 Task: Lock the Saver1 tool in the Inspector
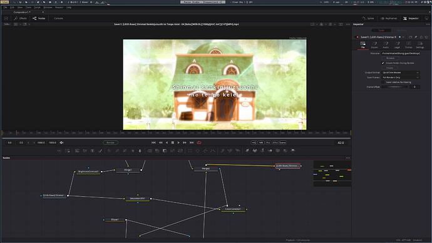(x=421, y=37)
